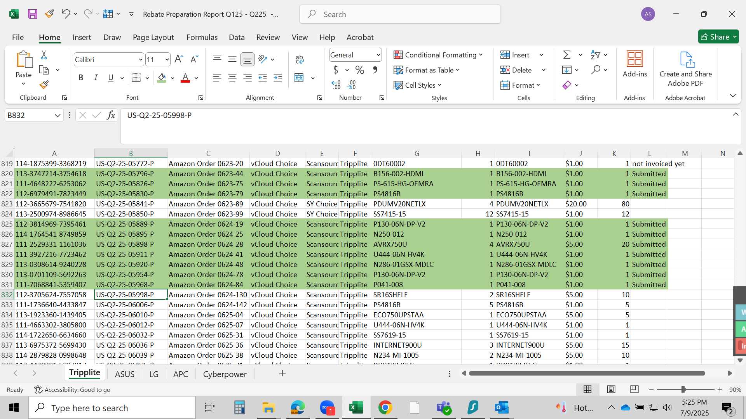Image resolution: width=746 pixels, height=419 pixels.
Task: Open the font name dropdown
Action: pos(141,59)
